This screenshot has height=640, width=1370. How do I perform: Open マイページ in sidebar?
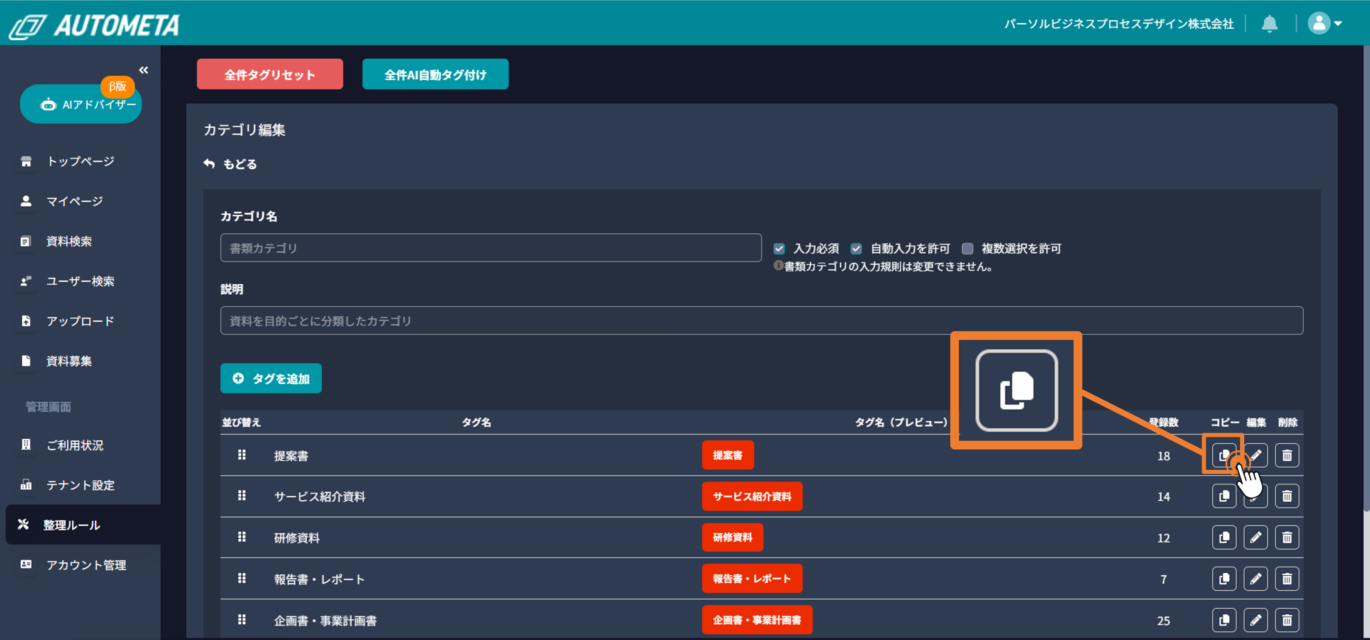click(74, 201)
